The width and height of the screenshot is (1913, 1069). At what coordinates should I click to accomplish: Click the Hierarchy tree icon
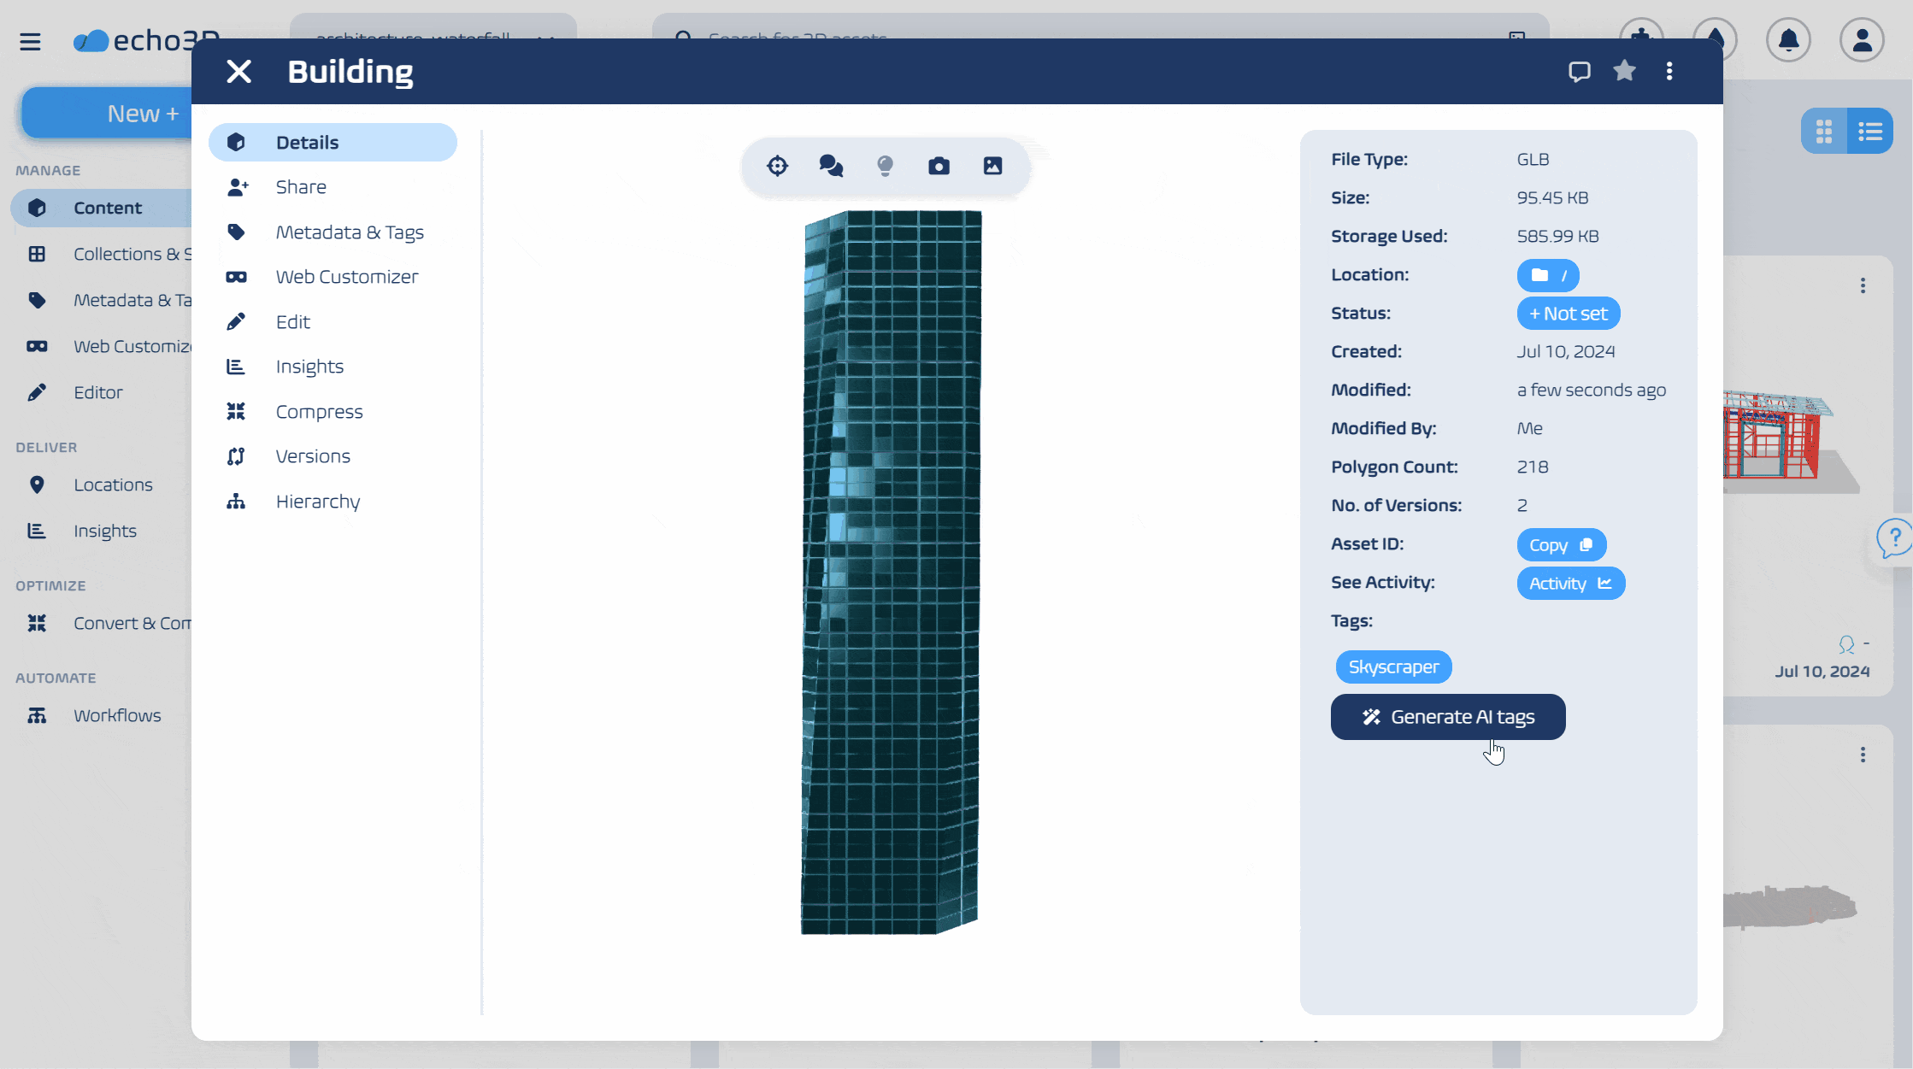point(236,502)
